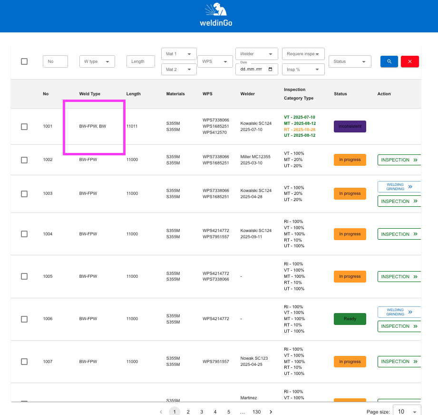Open the Page size dropdown
438x415 pixels.
pos(407,412)
